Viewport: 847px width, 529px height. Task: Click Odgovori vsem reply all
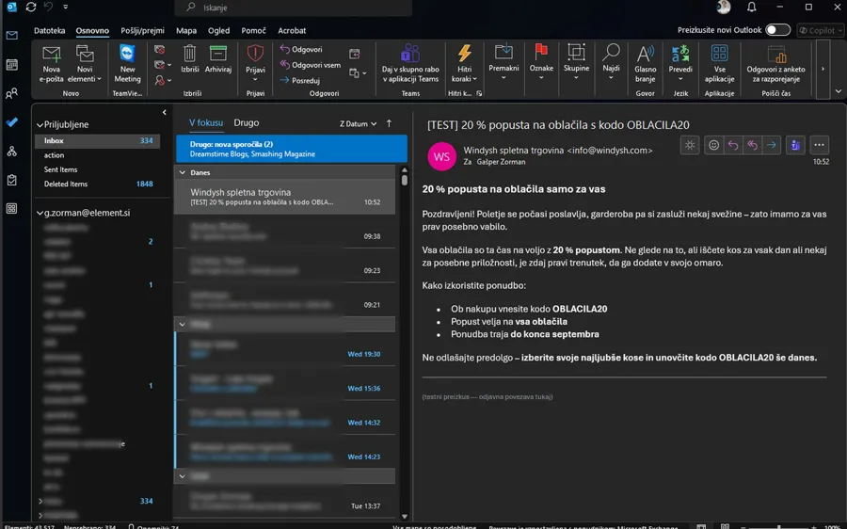pos(310,65)
